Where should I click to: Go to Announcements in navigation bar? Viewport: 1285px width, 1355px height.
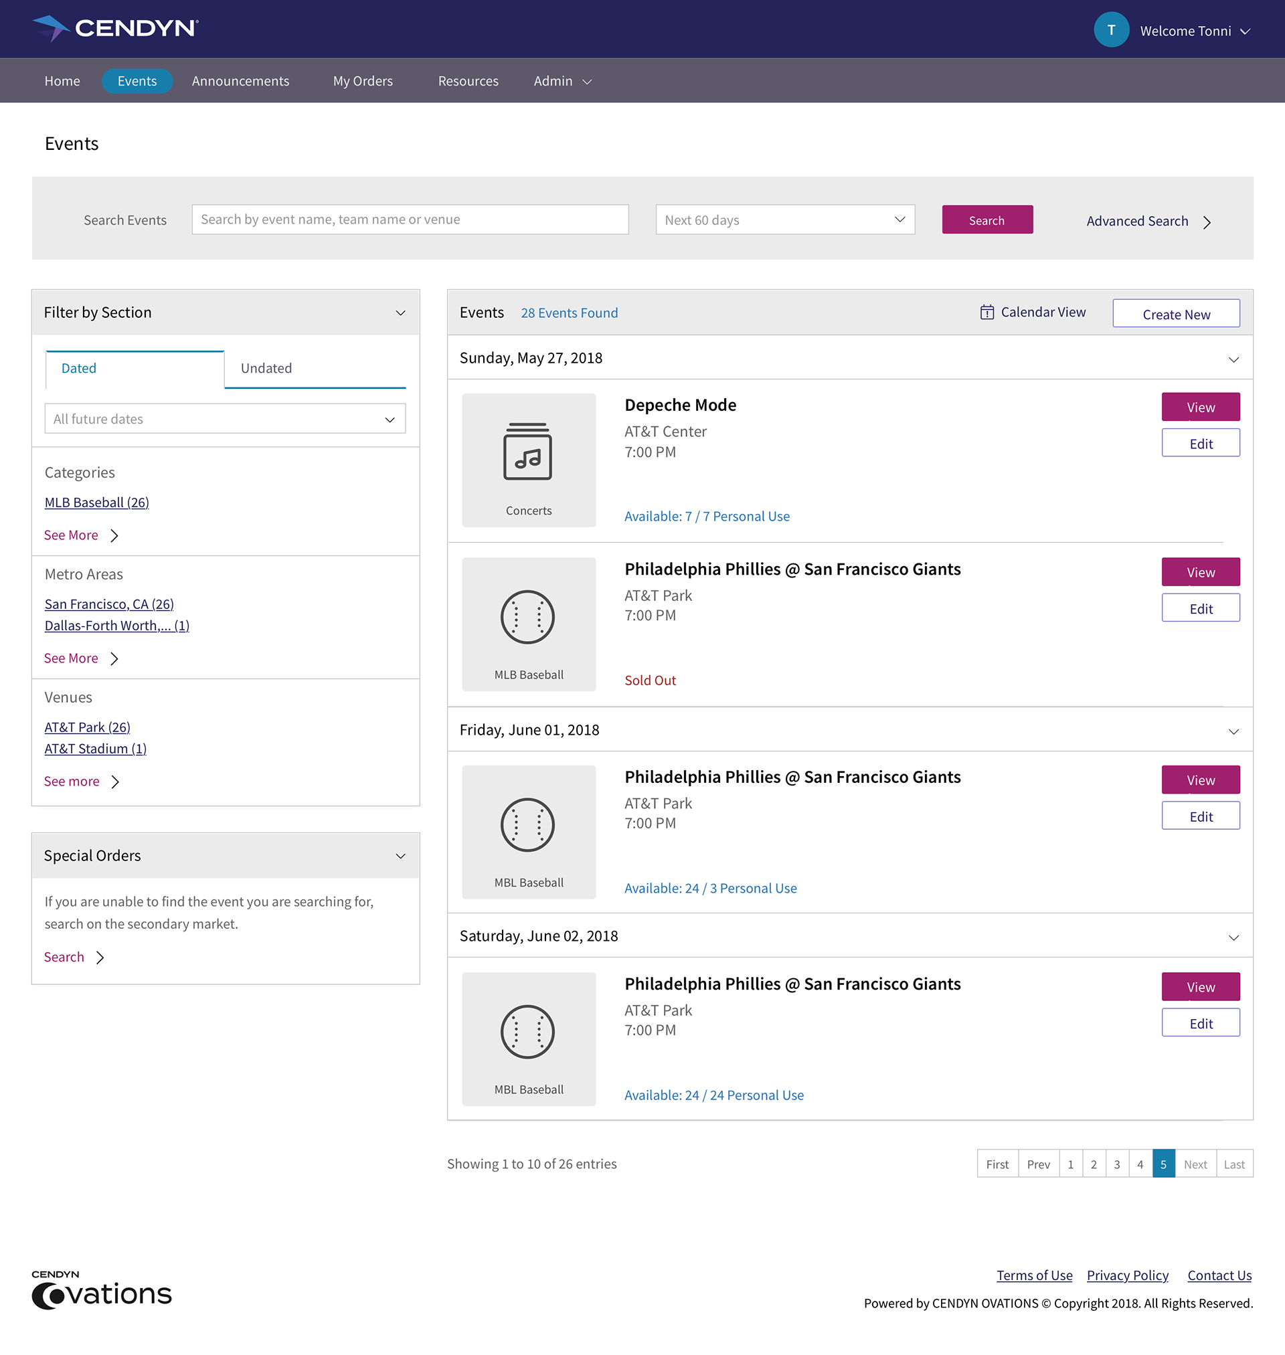click(x=240, y=81)
